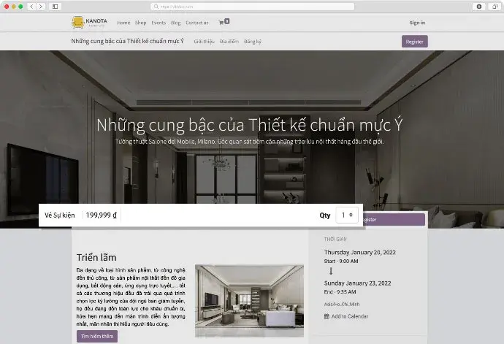This screenshot has height=344, width=504.
Task: Open the Qty quantity dropdown
Action: [x=347, y=215]
